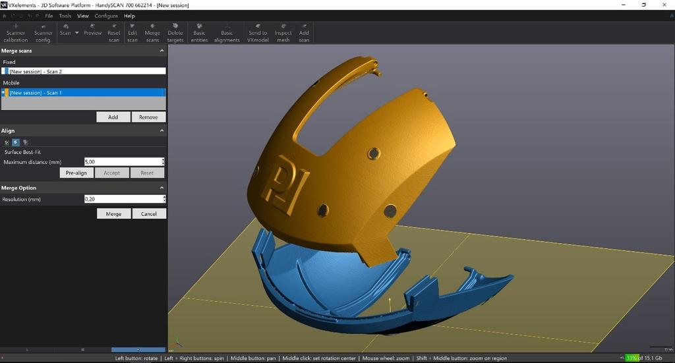
Task: Click the "Middle button: pan" status bar hint
Action: tap(253, 358)
